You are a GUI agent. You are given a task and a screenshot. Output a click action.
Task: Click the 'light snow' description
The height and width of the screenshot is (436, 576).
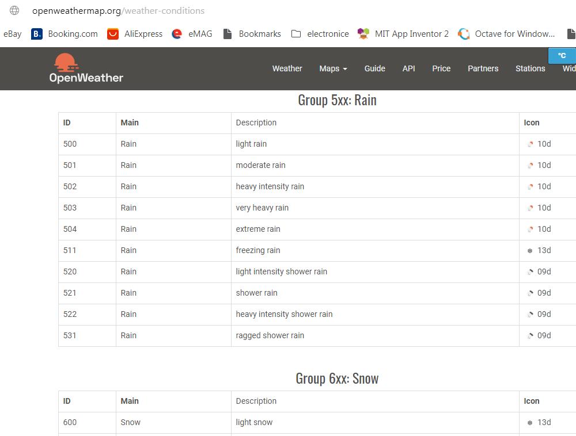pos(254,422)
